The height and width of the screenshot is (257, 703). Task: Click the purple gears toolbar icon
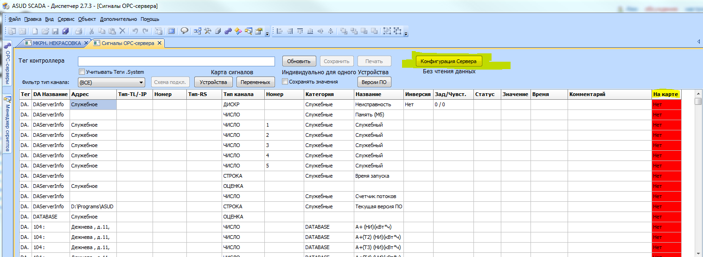(228, 31)
